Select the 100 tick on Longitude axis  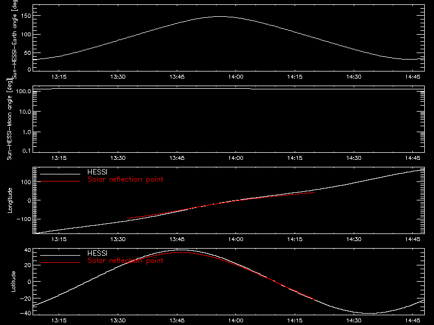[x=26, y=182]
